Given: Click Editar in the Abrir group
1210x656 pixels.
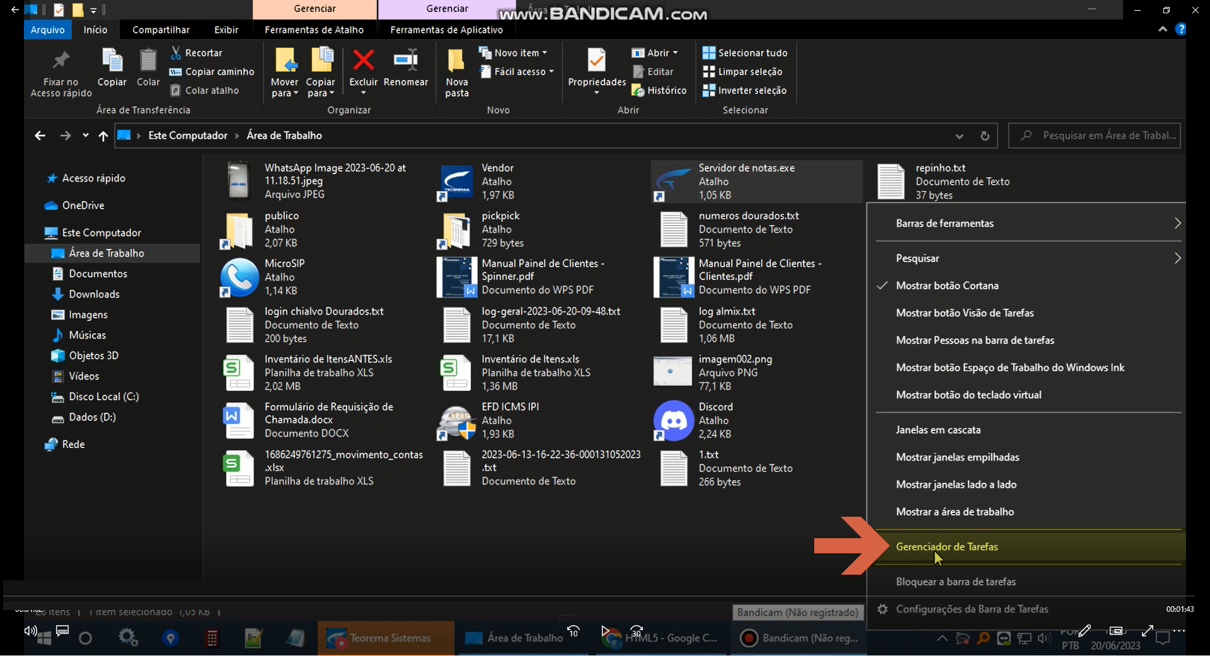Looking at the screenshot, I should (653, 72).
